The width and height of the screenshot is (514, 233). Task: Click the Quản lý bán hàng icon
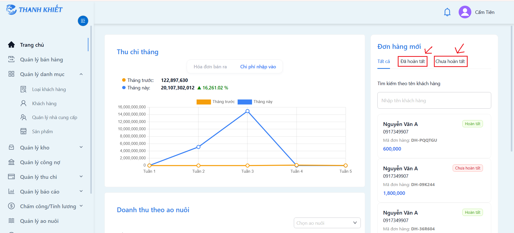11,59
